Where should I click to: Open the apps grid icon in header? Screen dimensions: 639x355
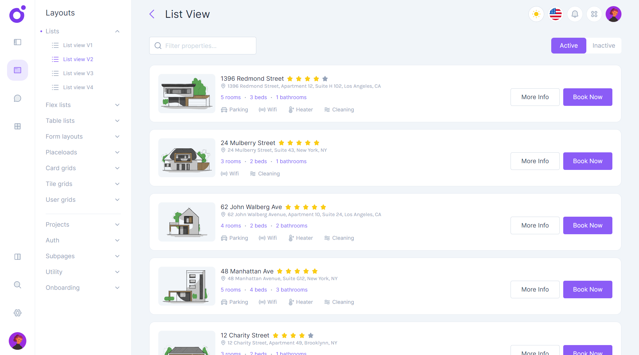point(594,14)
